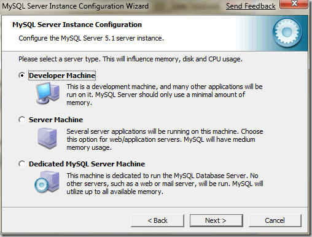
Task: Select the Developer Machine radio button
Action: pos(22,76)
